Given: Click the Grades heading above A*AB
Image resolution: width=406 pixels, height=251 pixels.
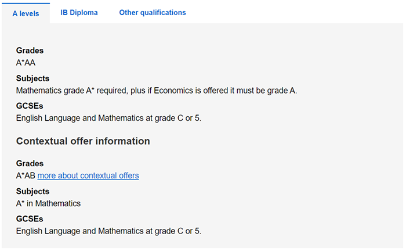Looking at the screenshot, I should pyautogui.click(x=30, y=163).
